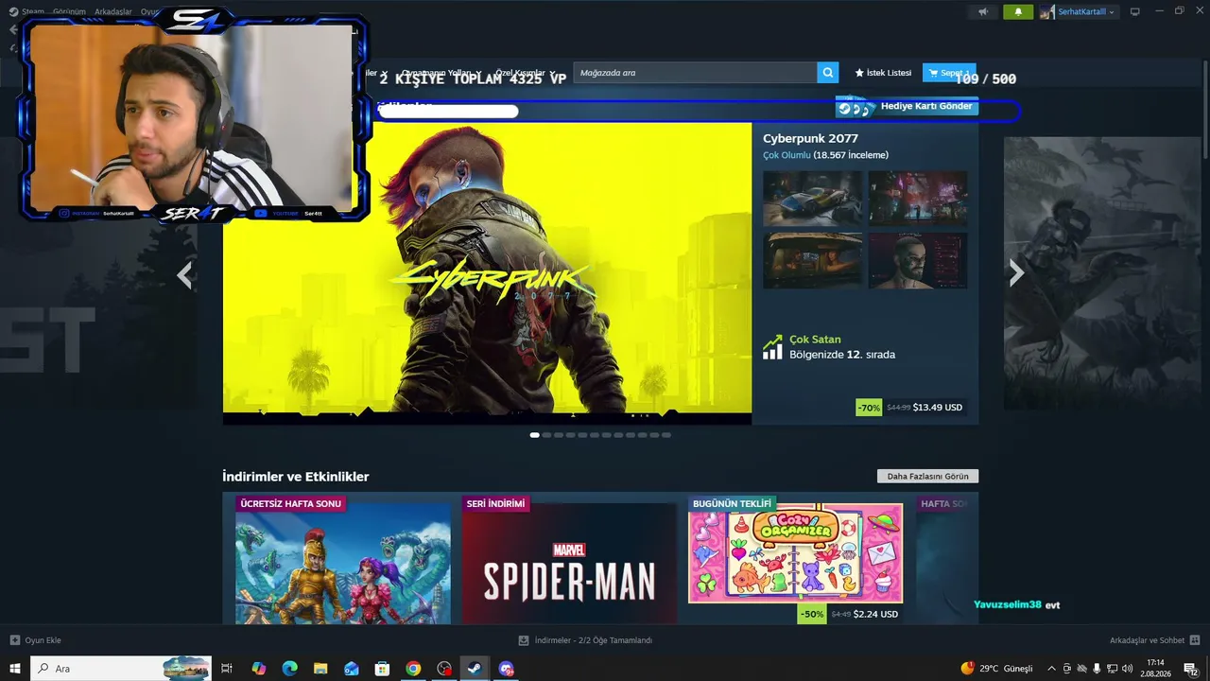Click into the Mağazada ara search field

tap(695, 73)
